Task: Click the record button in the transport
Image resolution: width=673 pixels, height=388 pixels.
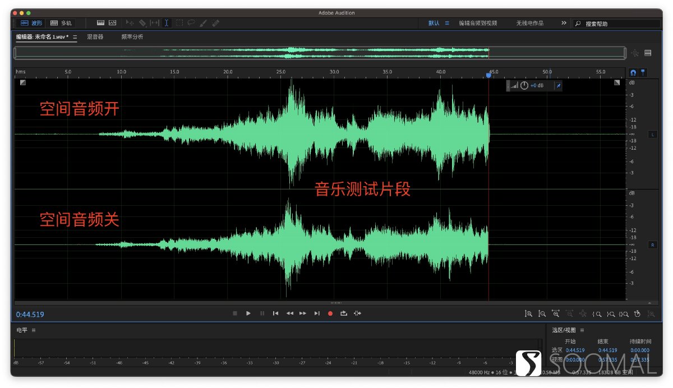Action: pos(329,313)
